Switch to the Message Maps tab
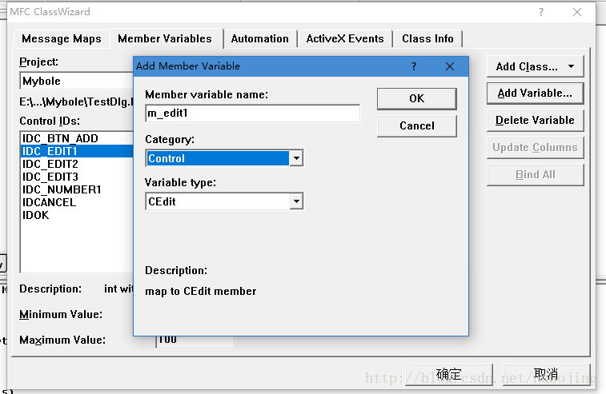This screenshot has width=606, height=394. [62, 38]
